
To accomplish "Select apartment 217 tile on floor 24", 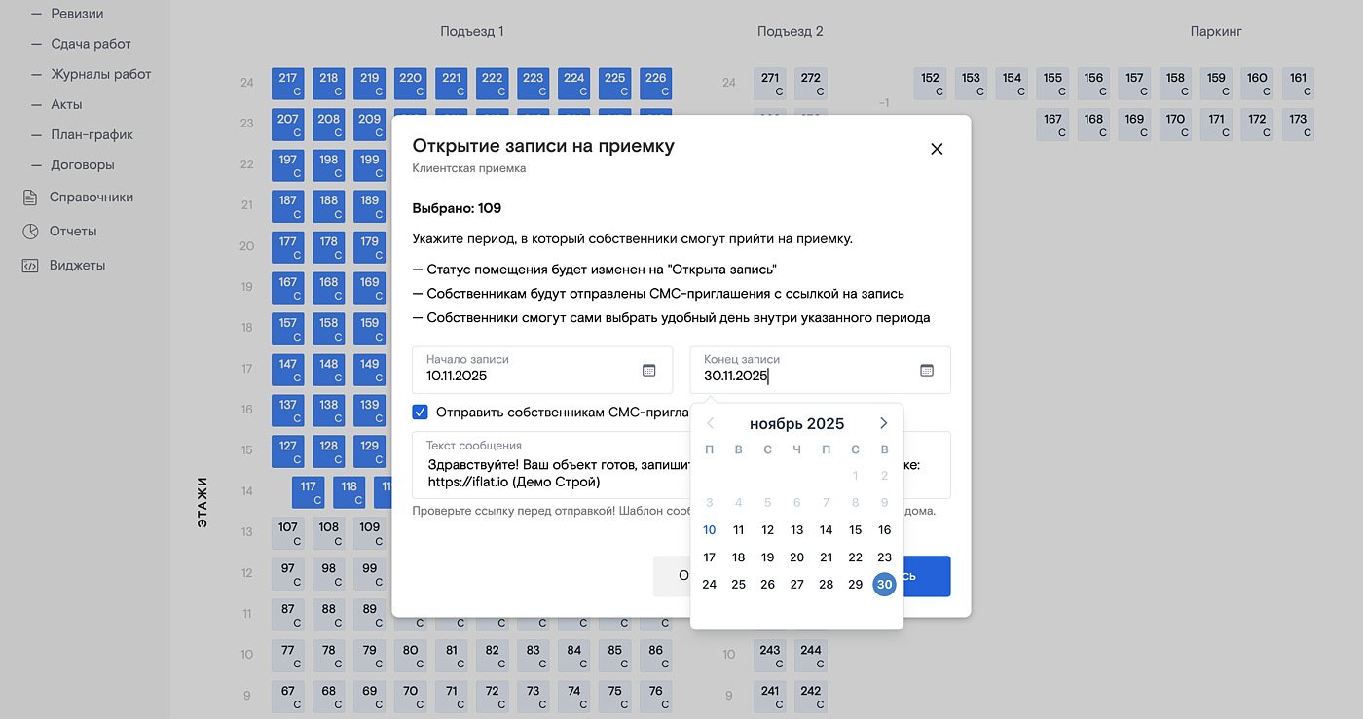I will pos(288,84).
